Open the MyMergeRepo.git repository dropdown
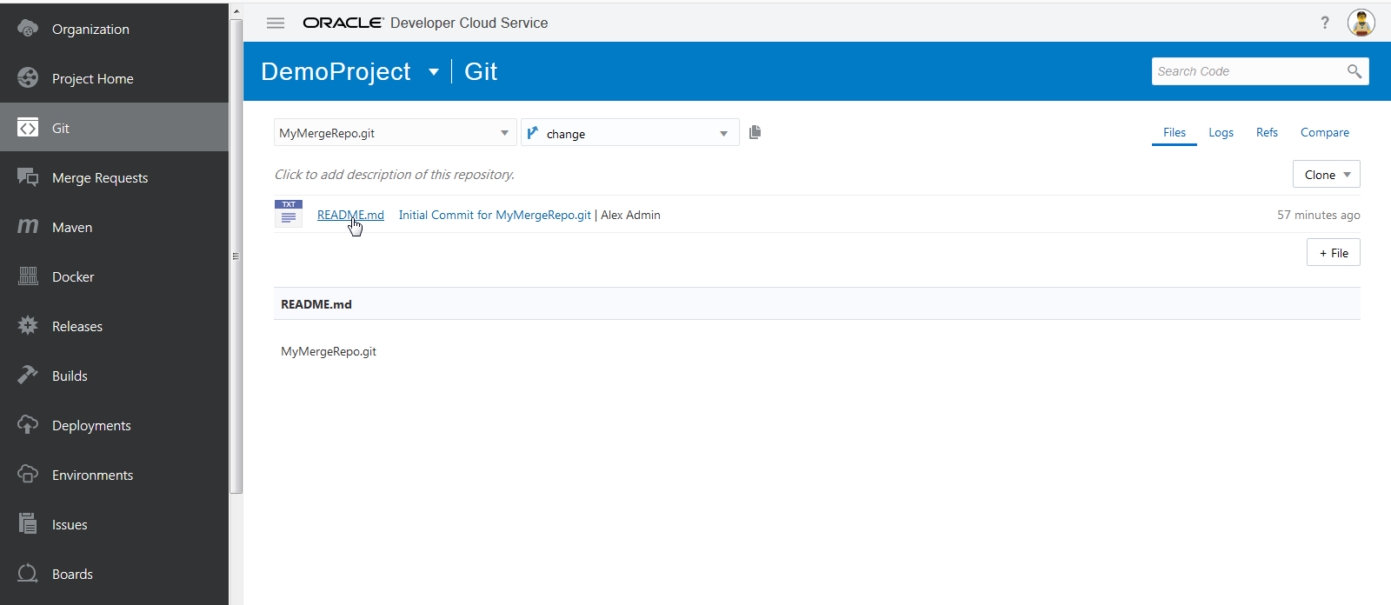 click(396, 133)
